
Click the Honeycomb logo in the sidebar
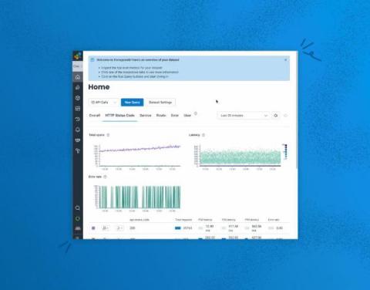coord(78,56)
